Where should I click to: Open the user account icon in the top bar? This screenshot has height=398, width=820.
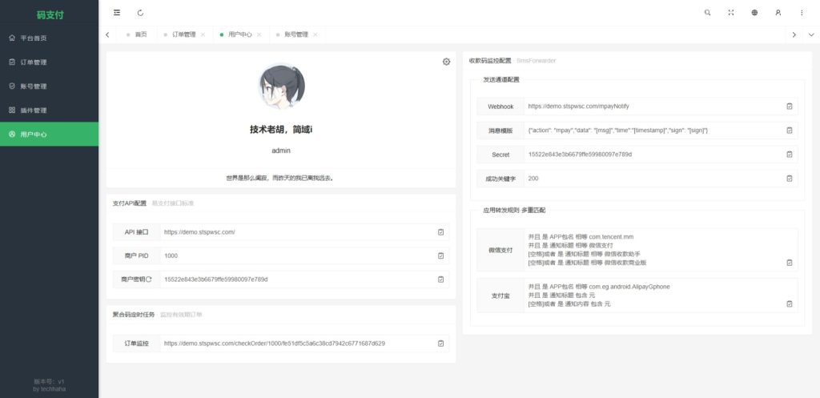tap(778, 13)
